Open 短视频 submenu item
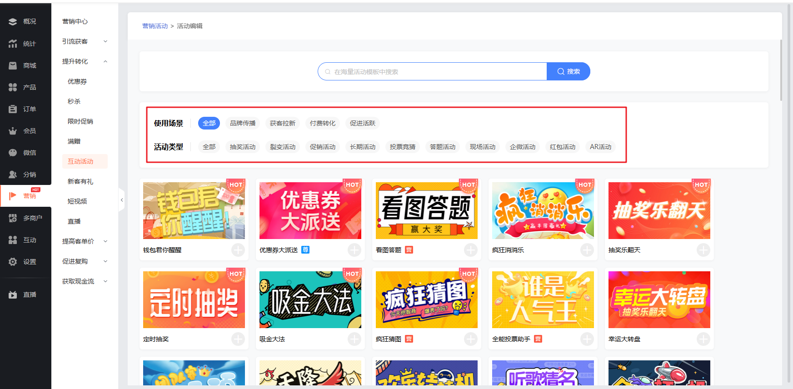The width and height of the screenshot is (793, 389). coord(77,201)
